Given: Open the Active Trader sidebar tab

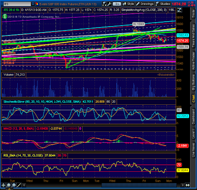Looking at the screenshot, I should click(194, 60).
